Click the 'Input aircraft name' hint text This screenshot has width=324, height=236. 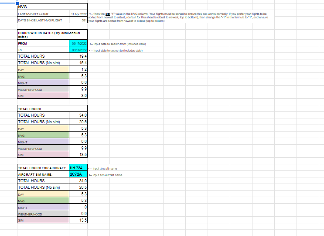pos(103,168)
